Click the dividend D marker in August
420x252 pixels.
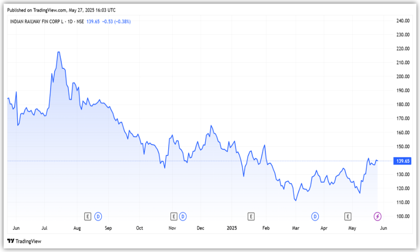(98, 216)
